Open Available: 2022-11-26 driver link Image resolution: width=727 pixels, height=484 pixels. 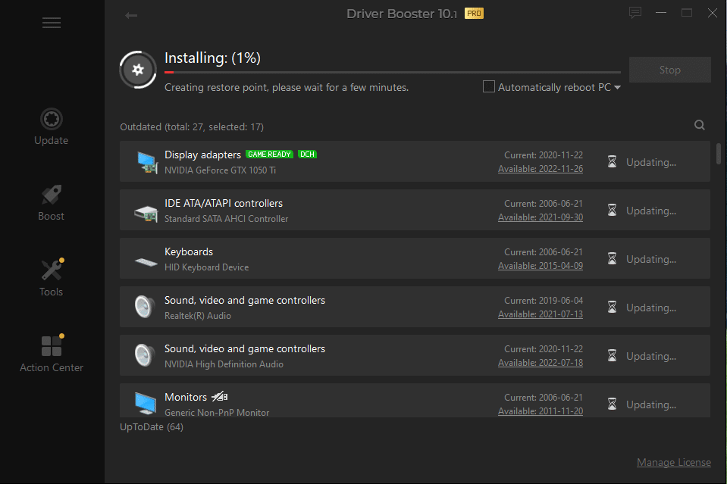pyautogui.click(x=541, y=169)
